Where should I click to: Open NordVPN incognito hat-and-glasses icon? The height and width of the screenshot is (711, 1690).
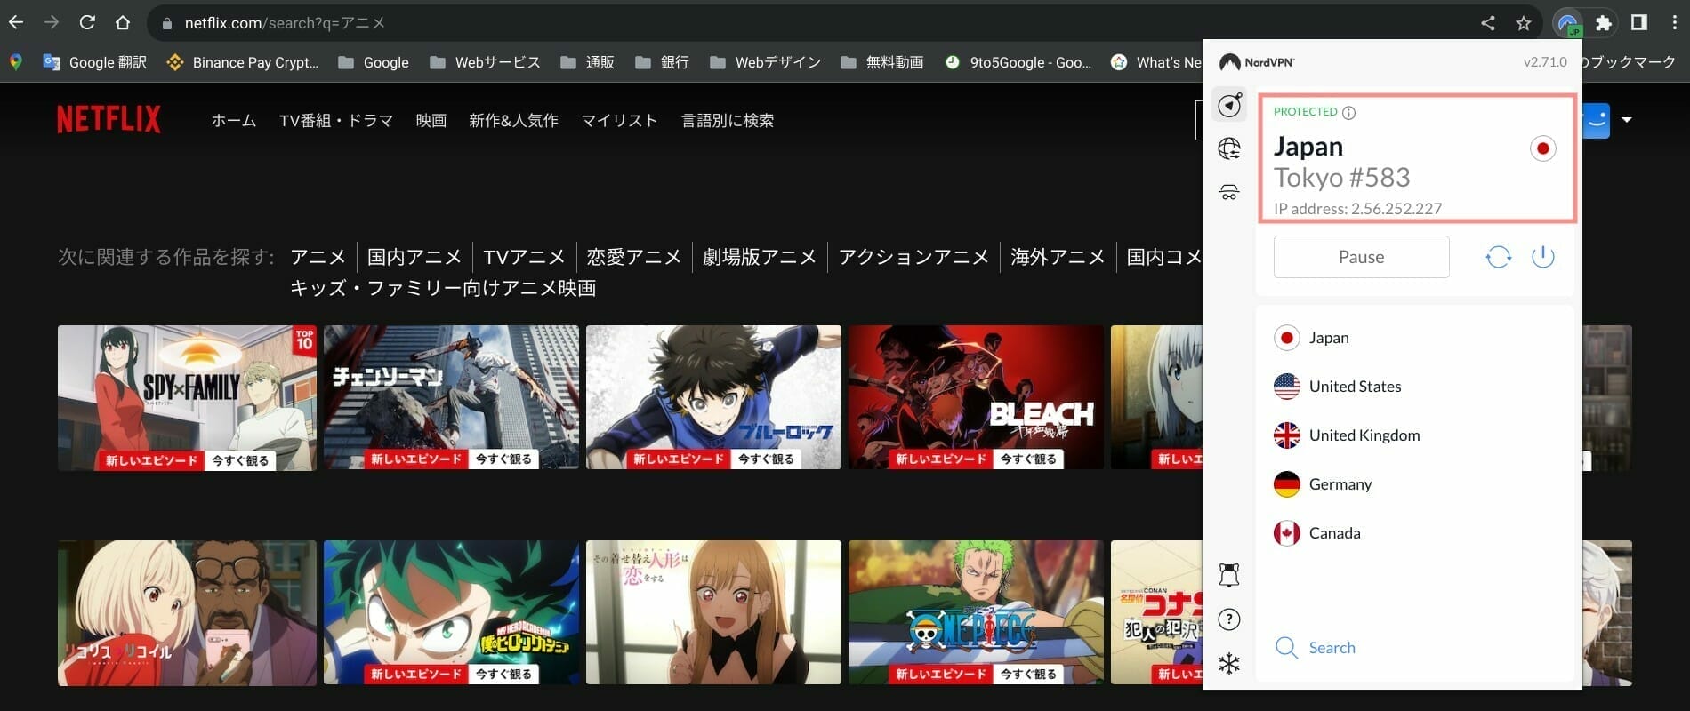coord(1229,191)
